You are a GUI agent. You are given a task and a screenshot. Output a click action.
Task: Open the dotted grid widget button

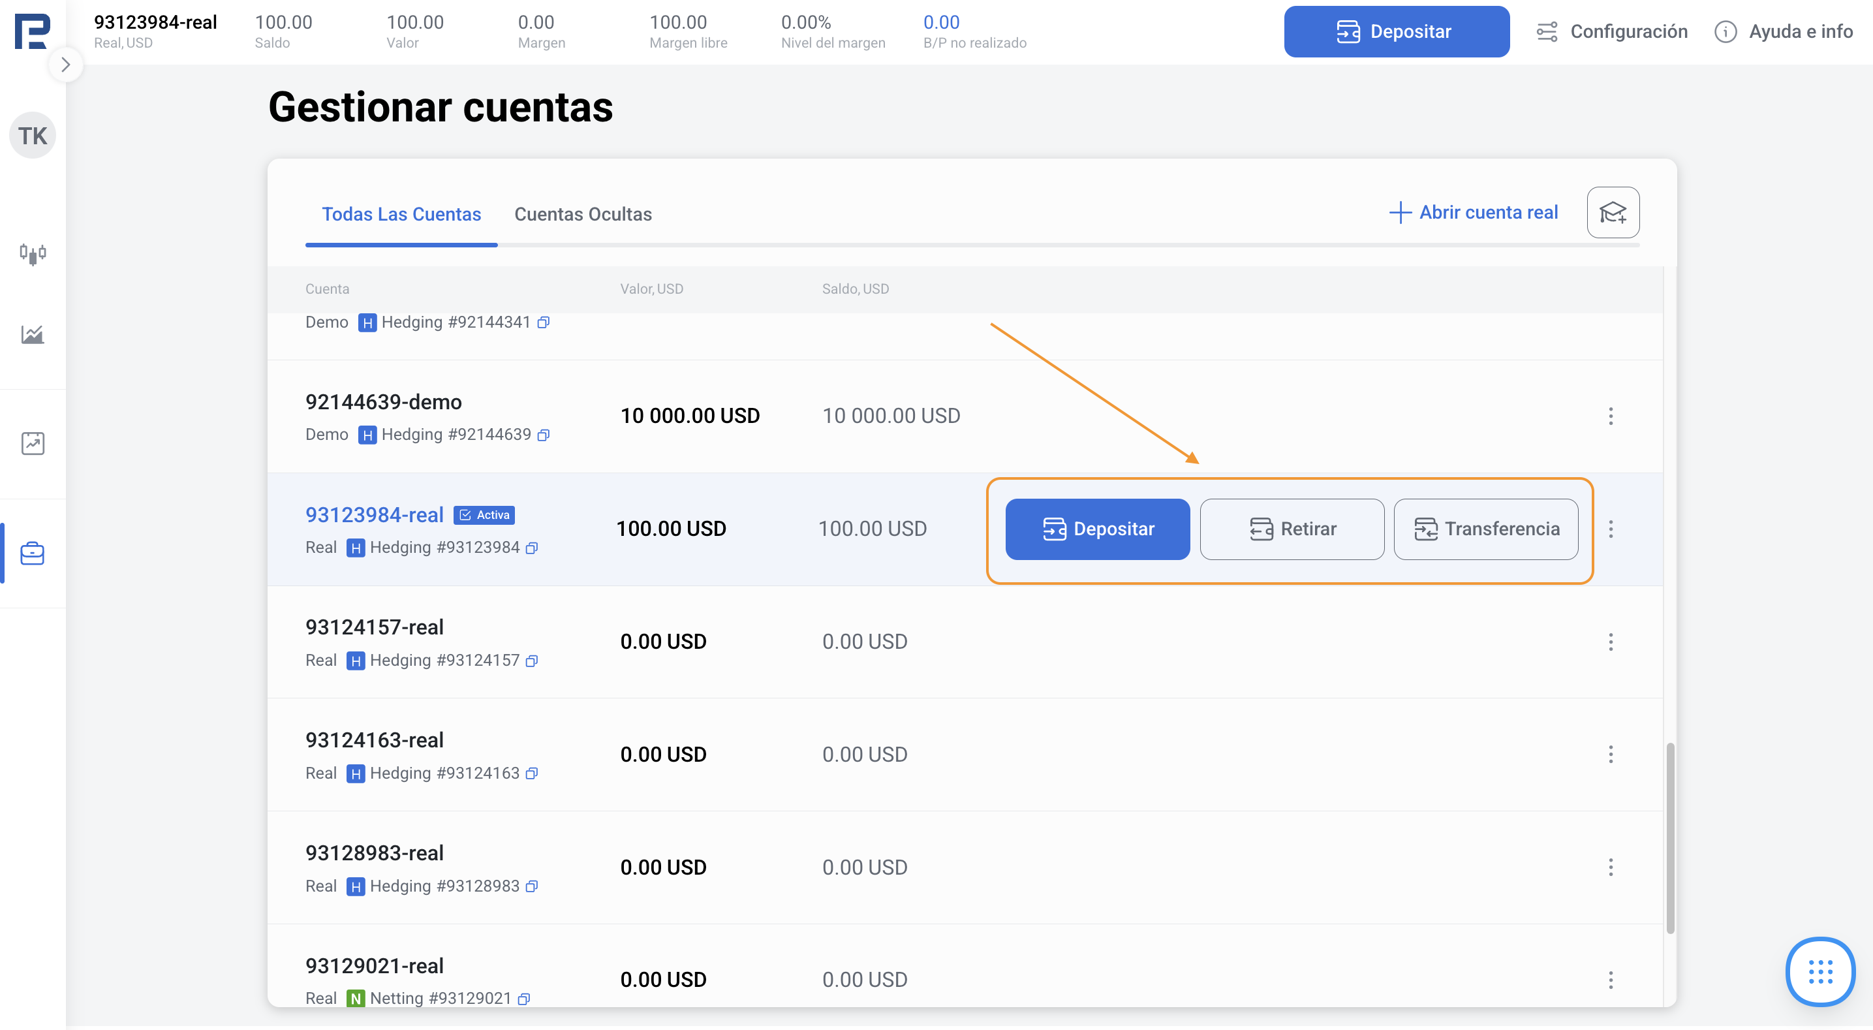pyautogui.click(x=1820, y=971)
